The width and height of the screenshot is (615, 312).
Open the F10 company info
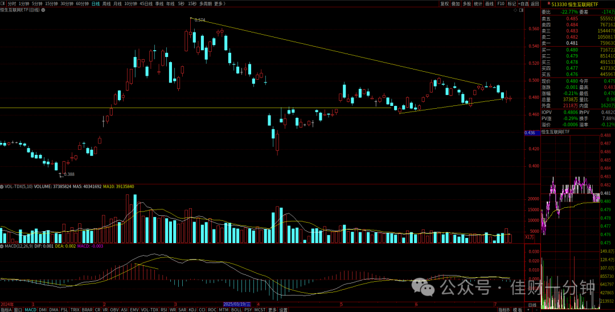pyautogui.click(x=501, y=3)
